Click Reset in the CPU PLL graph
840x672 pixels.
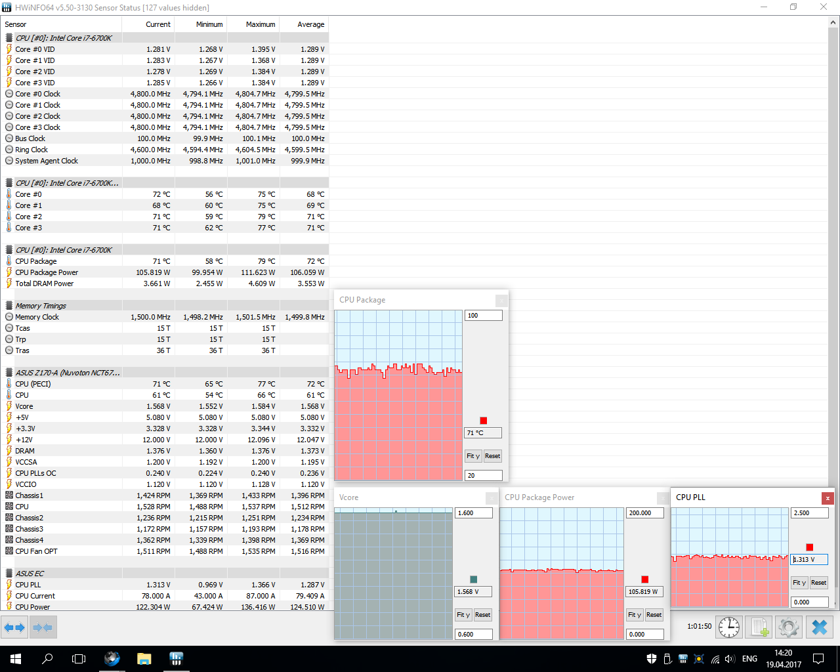(819, 583)
